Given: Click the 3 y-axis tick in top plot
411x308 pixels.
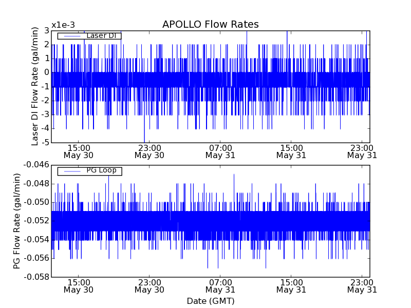Looking at the screenshot, I should click(x=47, y=31).
